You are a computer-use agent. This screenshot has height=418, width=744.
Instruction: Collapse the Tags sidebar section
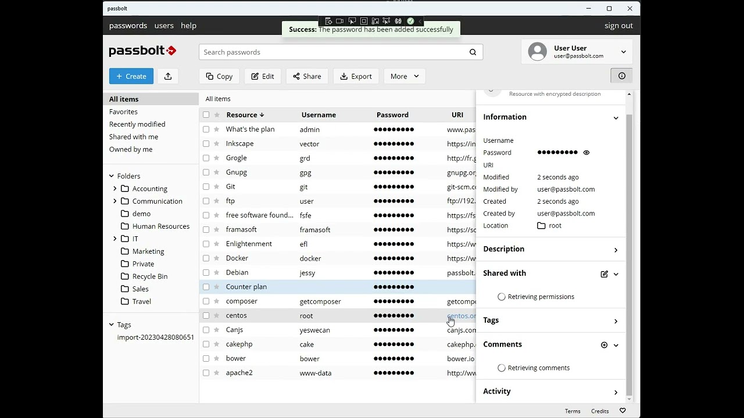112,325
